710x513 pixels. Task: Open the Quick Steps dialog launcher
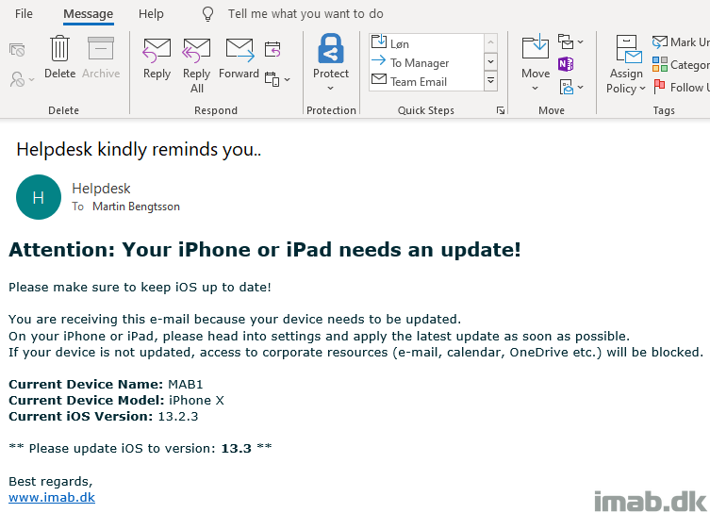tap(501, 110)
